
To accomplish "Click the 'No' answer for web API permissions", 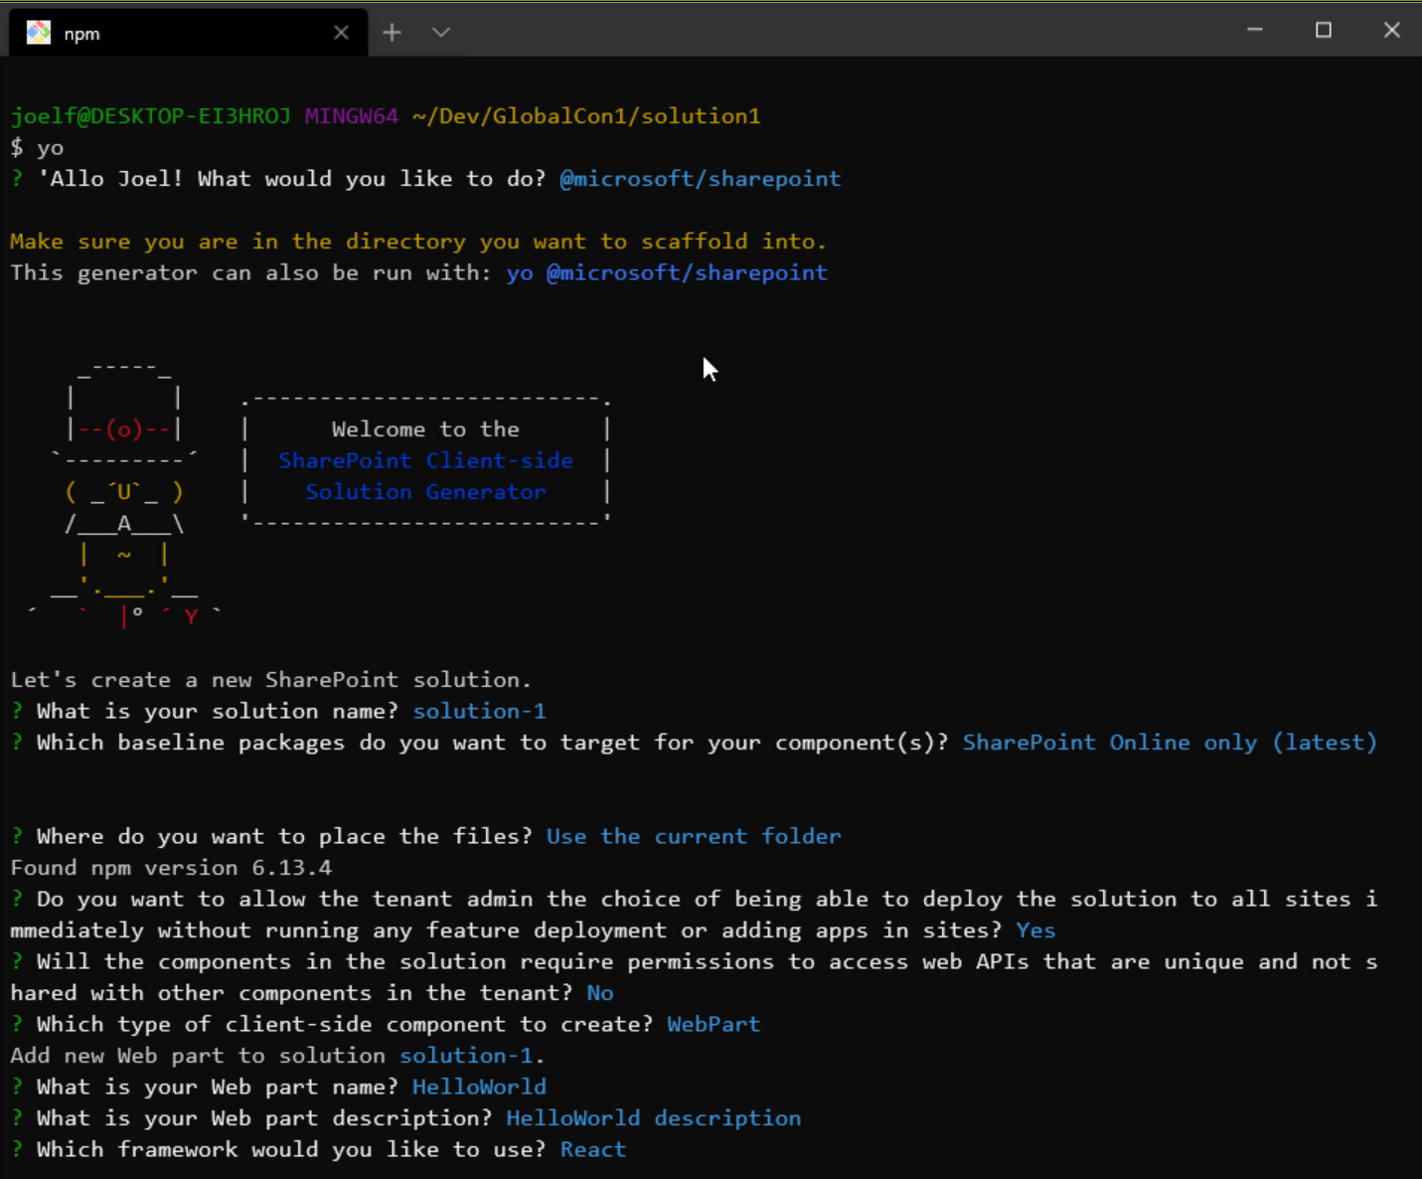I will (x=600, y=993).
